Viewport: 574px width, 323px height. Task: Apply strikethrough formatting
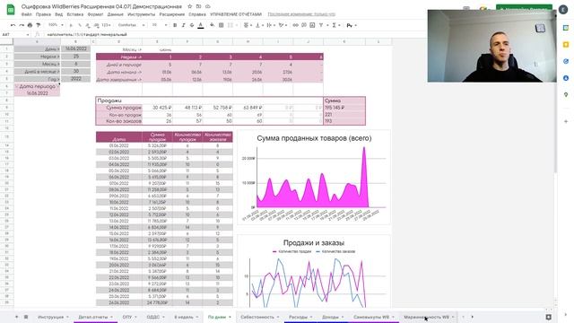pos(192,25)
